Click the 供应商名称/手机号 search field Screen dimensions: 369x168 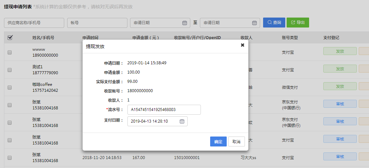34,23
